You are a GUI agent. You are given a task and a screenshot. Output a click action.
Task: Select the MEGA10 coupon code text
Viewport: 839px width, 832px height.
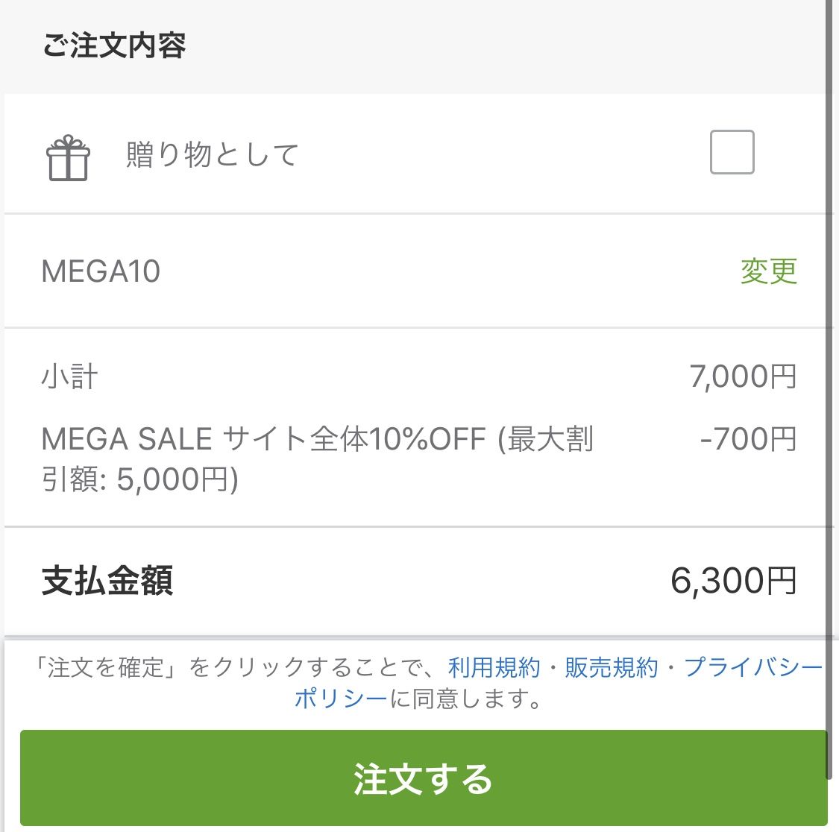click(x=101, y=271)
